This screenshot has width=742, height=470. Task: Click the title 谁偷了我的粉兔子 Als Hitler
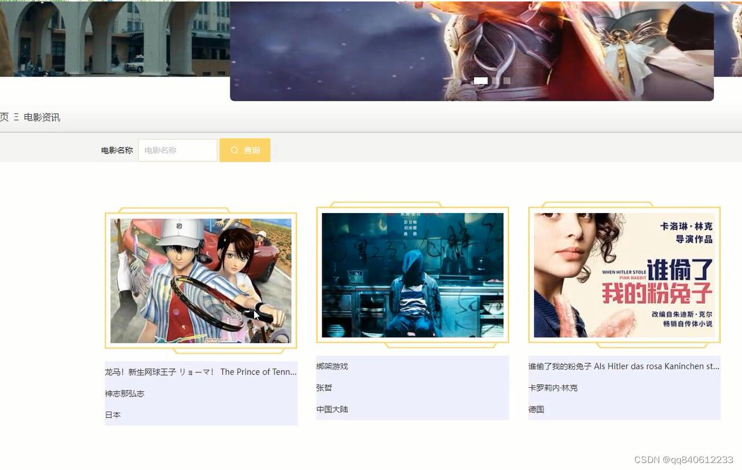tap(624, 366)
